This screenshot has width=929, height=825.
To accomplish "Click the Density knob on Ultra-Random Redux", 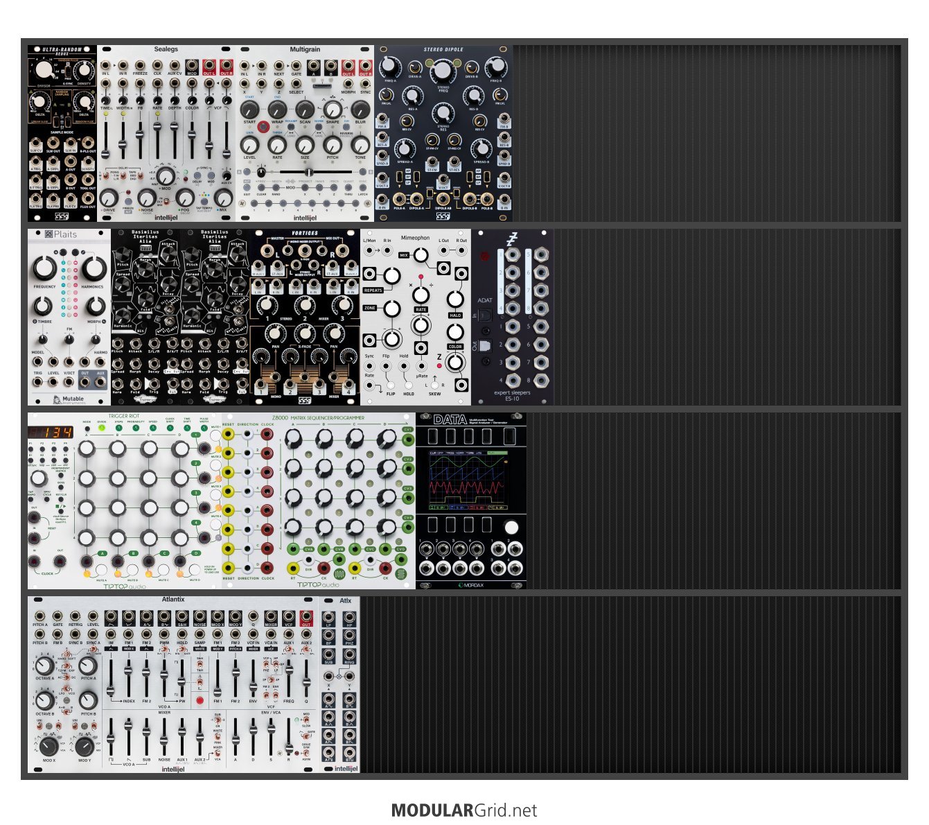I will [85, 70].
